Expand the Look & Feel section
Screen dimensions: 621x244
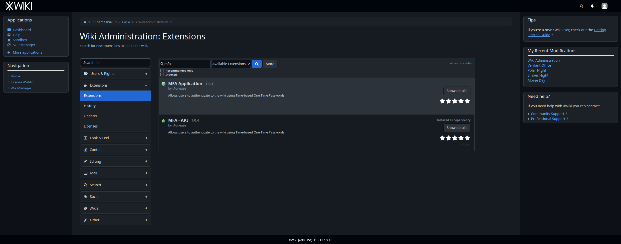coord(115,138)
